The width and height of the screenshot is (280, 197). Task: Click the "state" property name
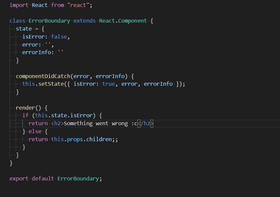click(24, 29)
